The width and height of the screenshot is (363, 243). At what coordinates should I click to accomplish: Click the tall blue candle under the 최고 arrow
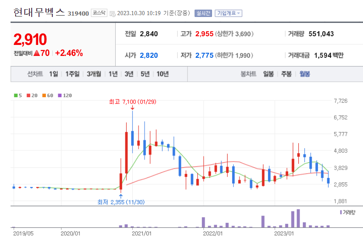pyautogui.click(x=133, y=138)
